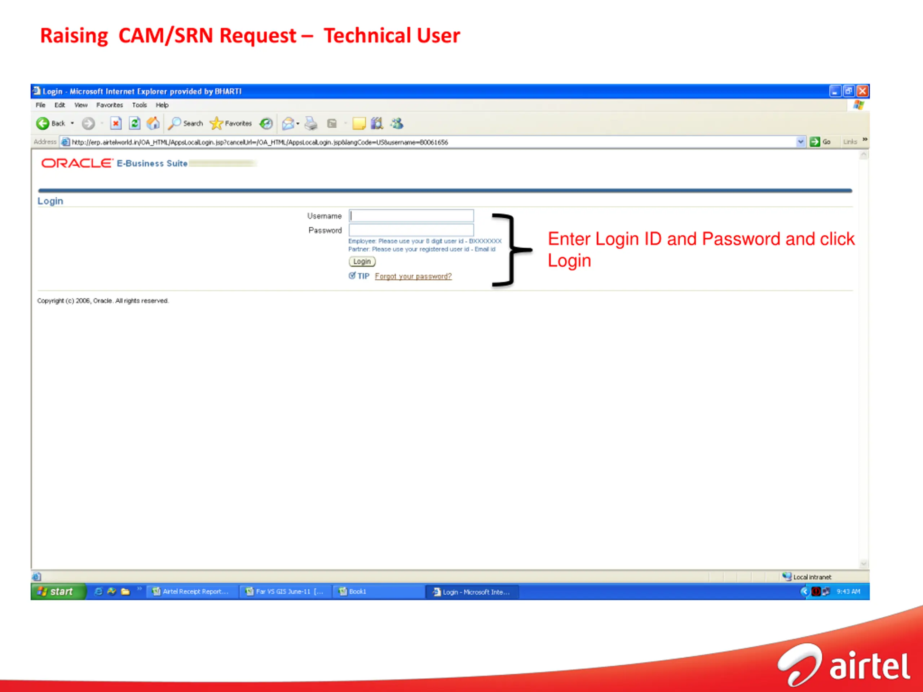
Task: Switch to Far VS GIS June-11 taskbar item
Action: [286, 591]
